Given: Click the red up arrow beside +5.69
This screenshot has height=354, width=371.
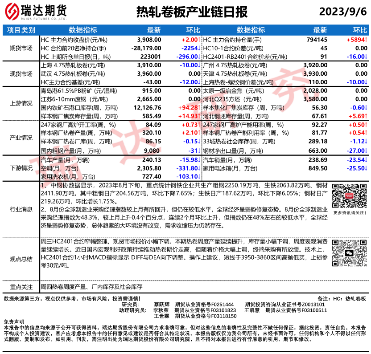Looking at the screenshot, I should click(366, 117).
